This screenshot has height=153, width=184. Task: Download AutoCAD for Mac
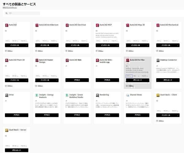(138, 80)
